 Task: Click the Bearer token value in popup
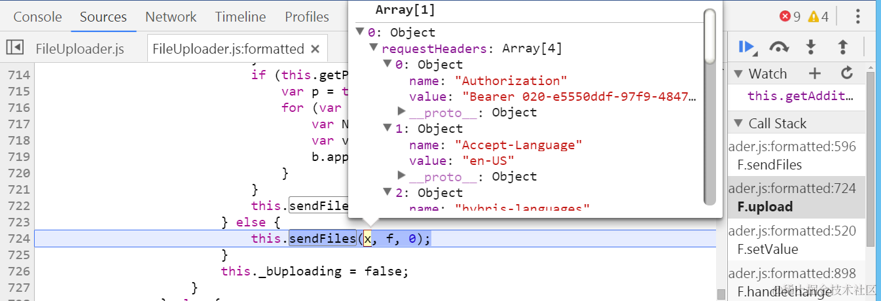[x=579, y=96]
